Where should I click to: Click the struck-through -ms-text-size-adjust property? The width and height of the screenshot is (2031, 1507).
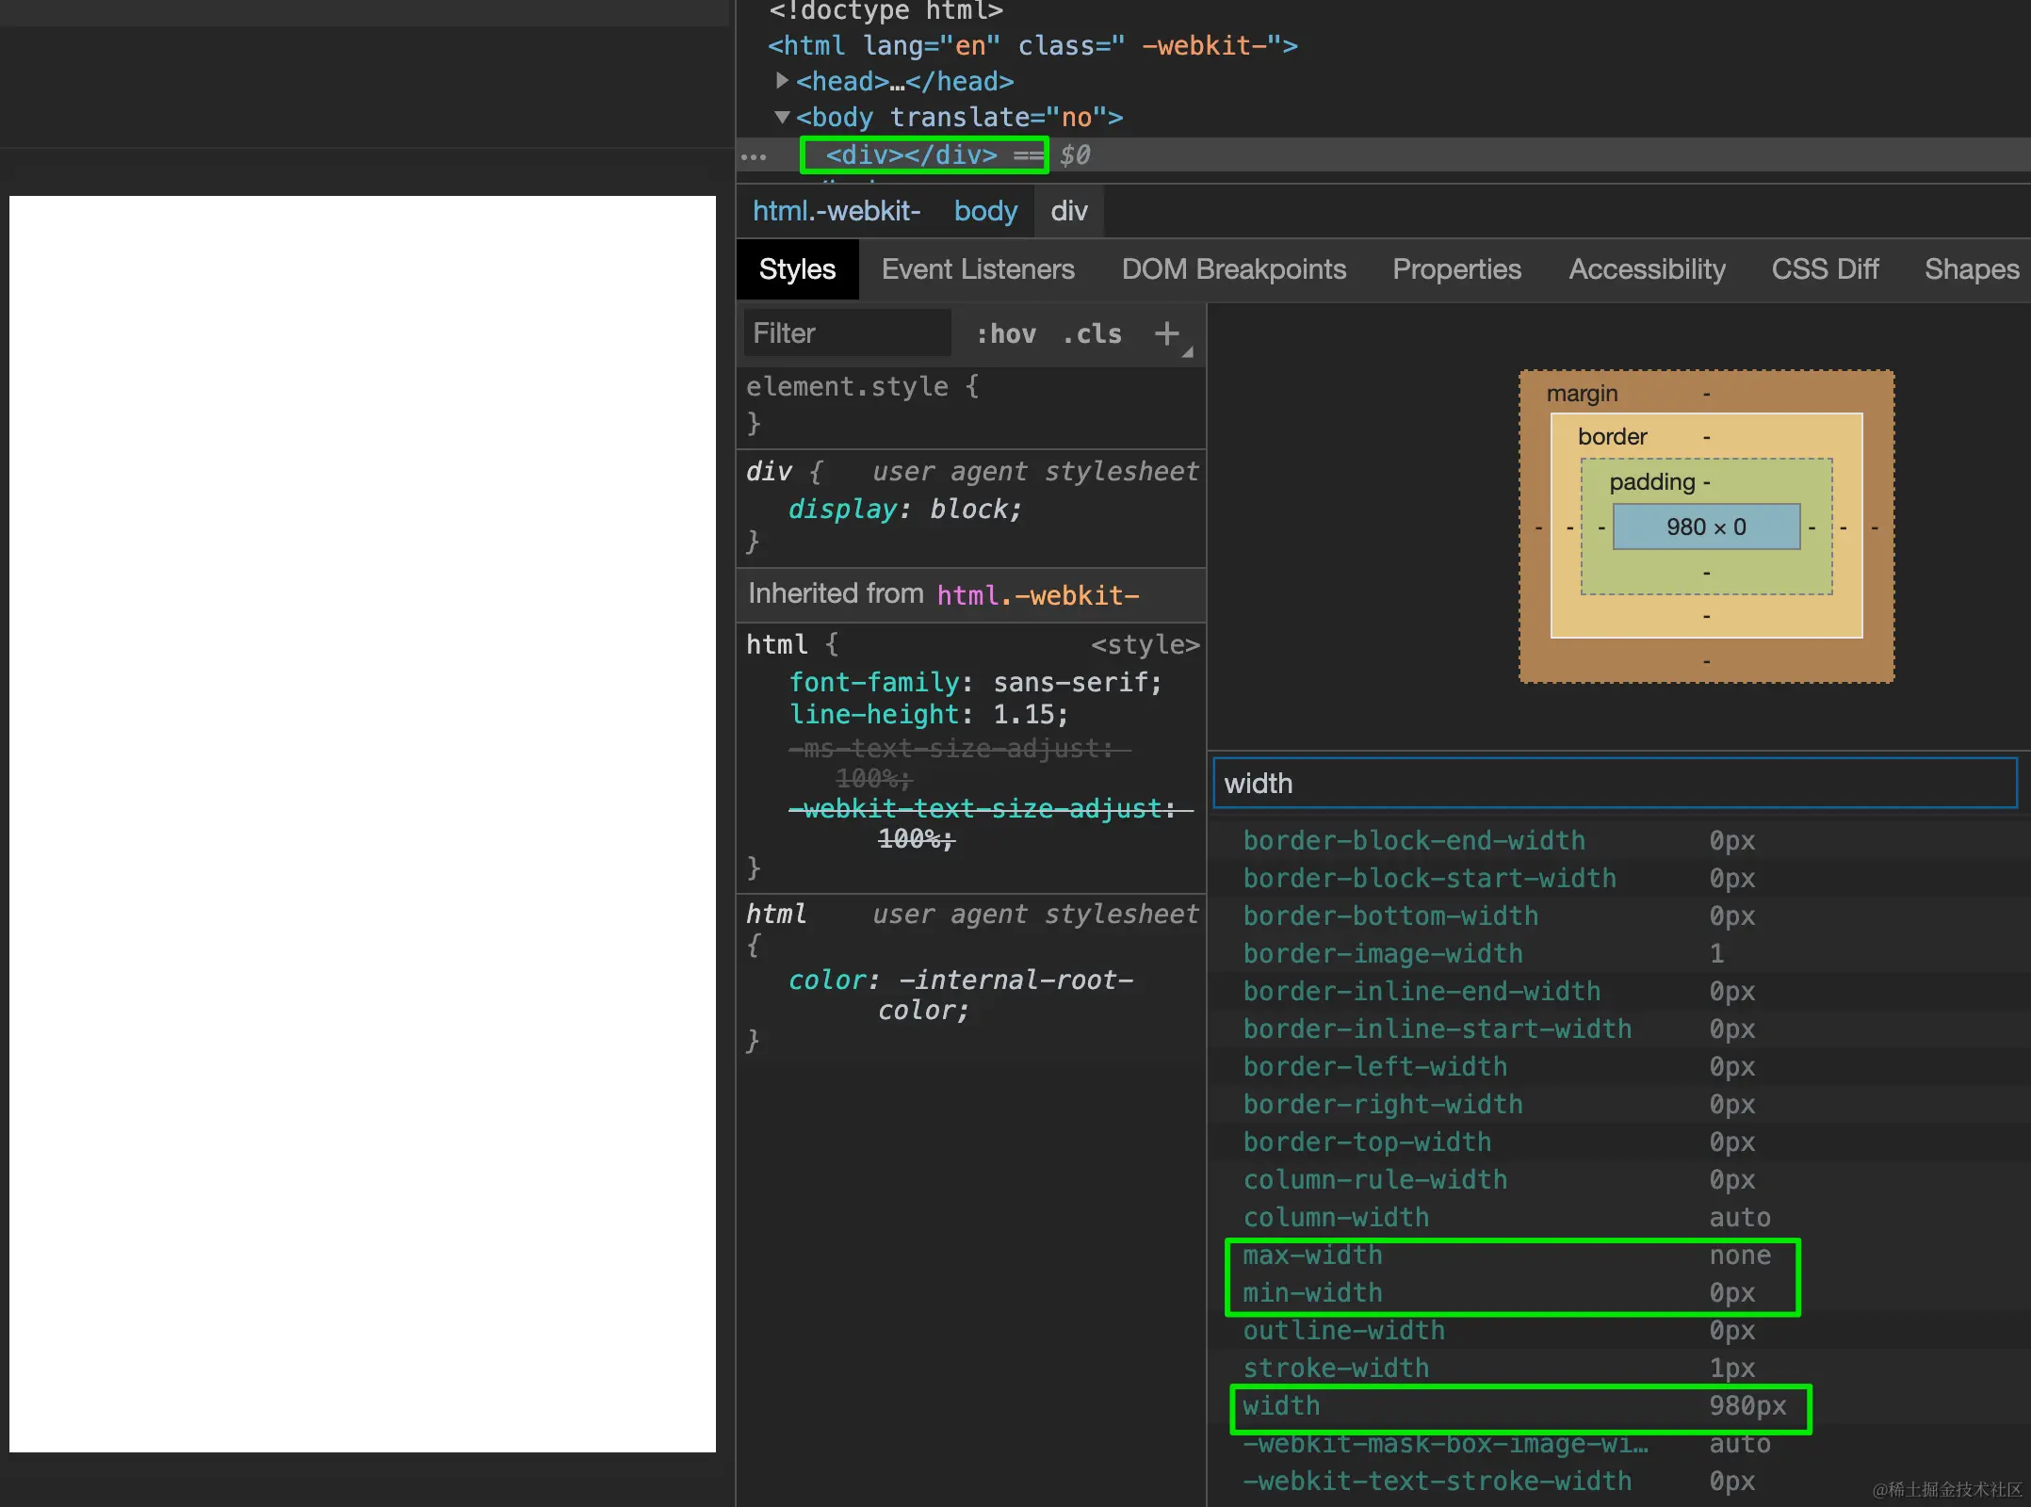click(x=959, y=764)
